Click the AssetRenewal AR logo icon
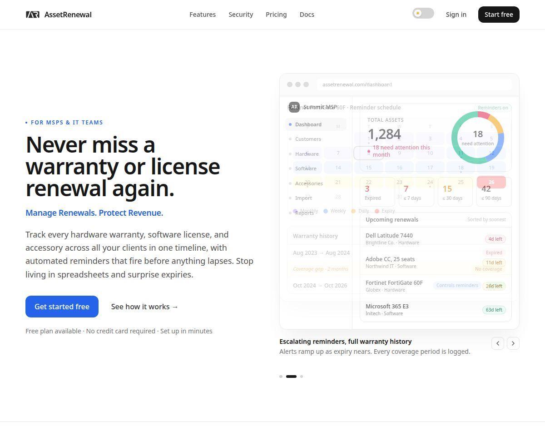Screen dimensions: 545x436 click(33, 15)
